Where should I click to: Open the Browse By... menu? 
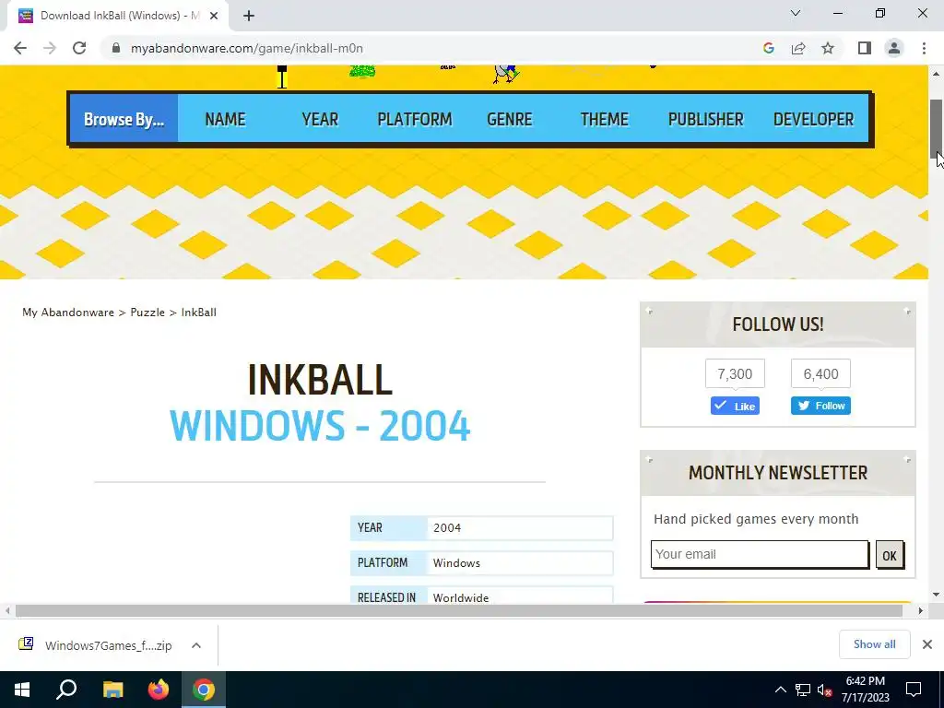(x=124, y=119)
